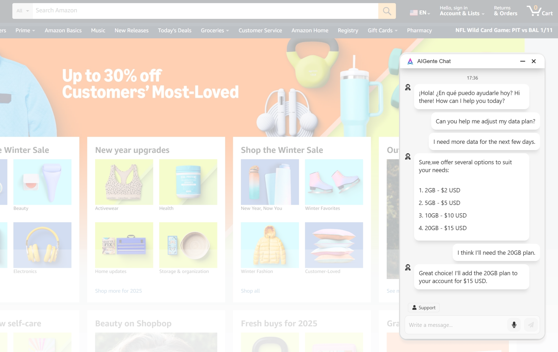Click the US flag language icon

(x=413, y=13)
